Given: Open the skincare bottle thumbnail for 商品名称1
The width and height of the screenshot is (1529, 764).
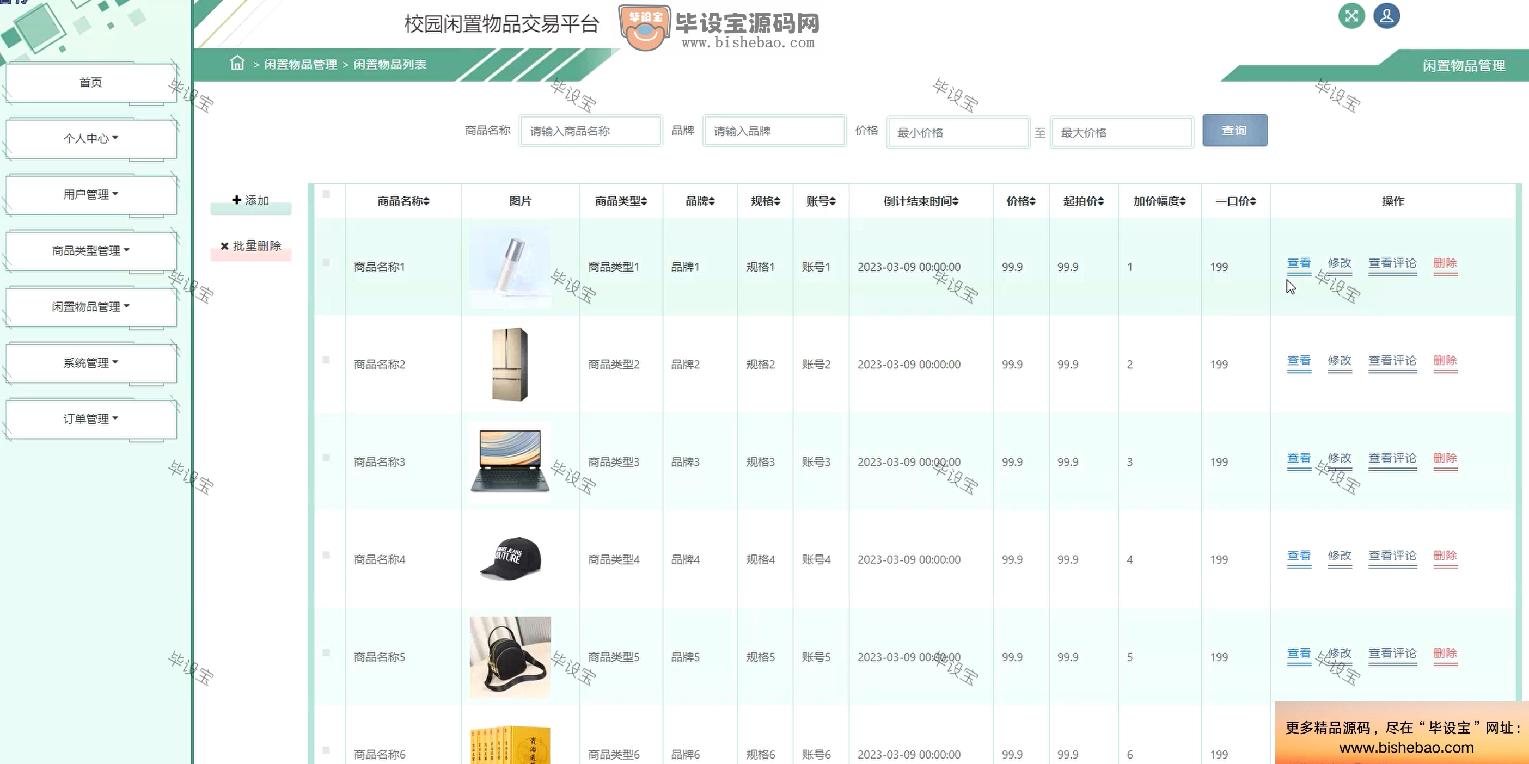Looking at the screenshot, I should coord(510,267).
